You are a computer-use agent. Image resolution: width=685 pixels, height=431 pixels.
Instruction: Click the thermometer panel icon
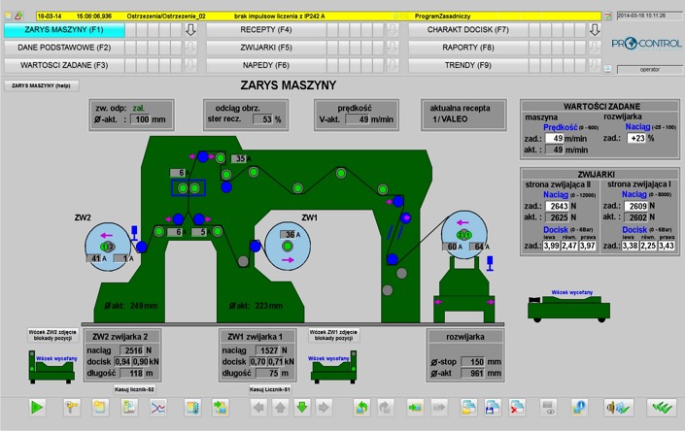pyautogui.click(x=192, y=408)
